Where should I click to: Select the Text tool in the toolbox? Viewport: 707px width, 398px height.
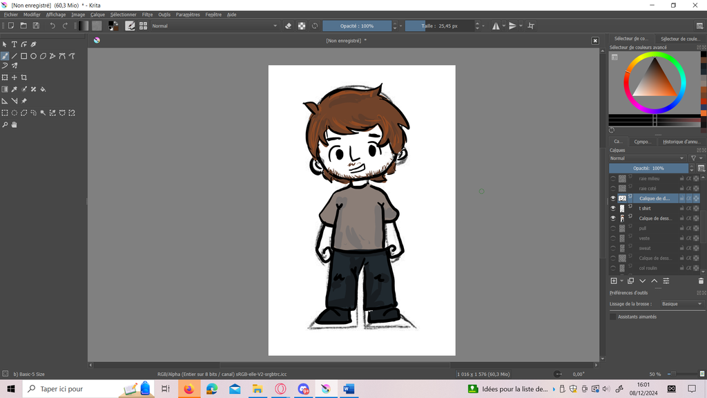(14, 44)
